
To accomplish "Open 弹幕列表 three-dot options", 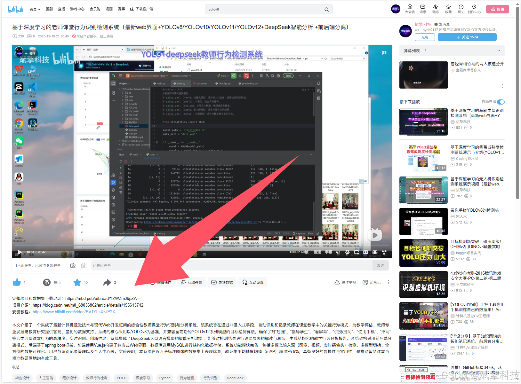I will [425, 51].
